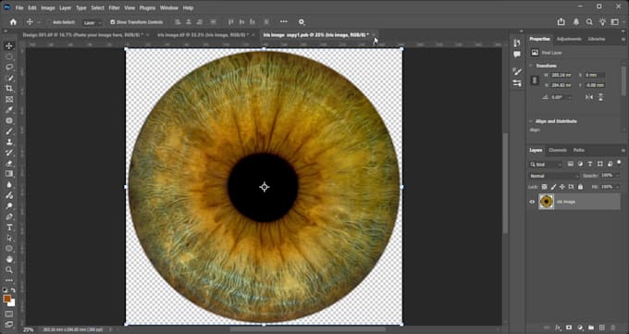This screenshot has width=629, height=334.
Task: Open the Opacity value dropdown arrow
Action: click(x=617, y=176)
